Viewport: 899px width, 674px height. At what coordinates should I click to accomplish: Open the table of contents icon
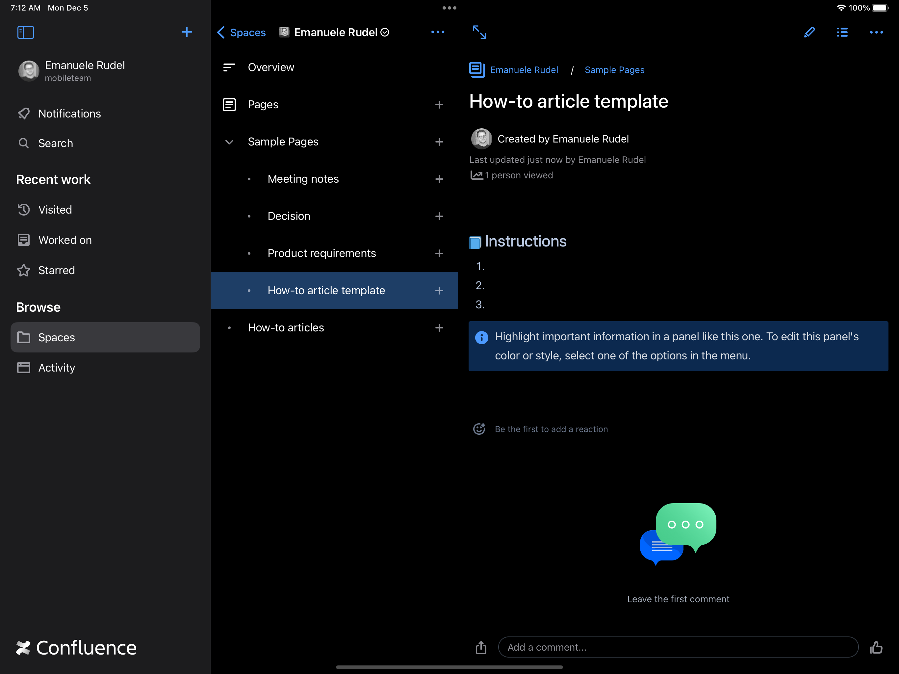tap(842, 33)
